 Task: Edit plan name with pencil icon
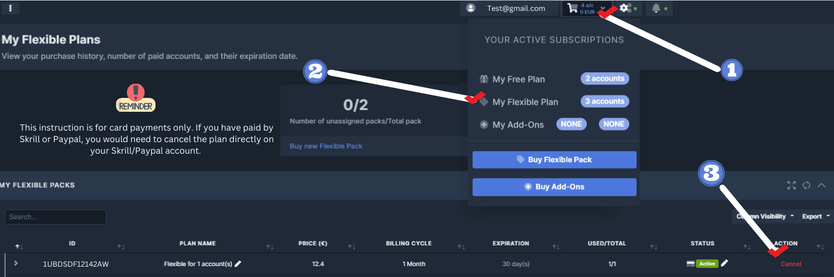[238, 264]
